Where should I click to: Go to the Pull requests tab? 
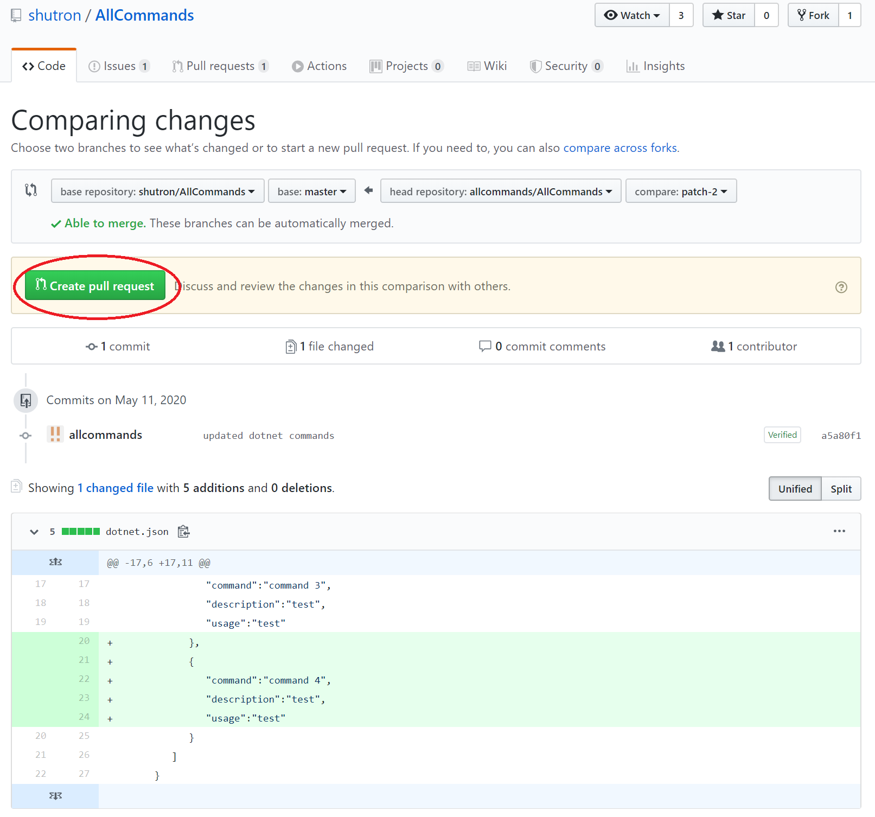click(x=220, y=66)
